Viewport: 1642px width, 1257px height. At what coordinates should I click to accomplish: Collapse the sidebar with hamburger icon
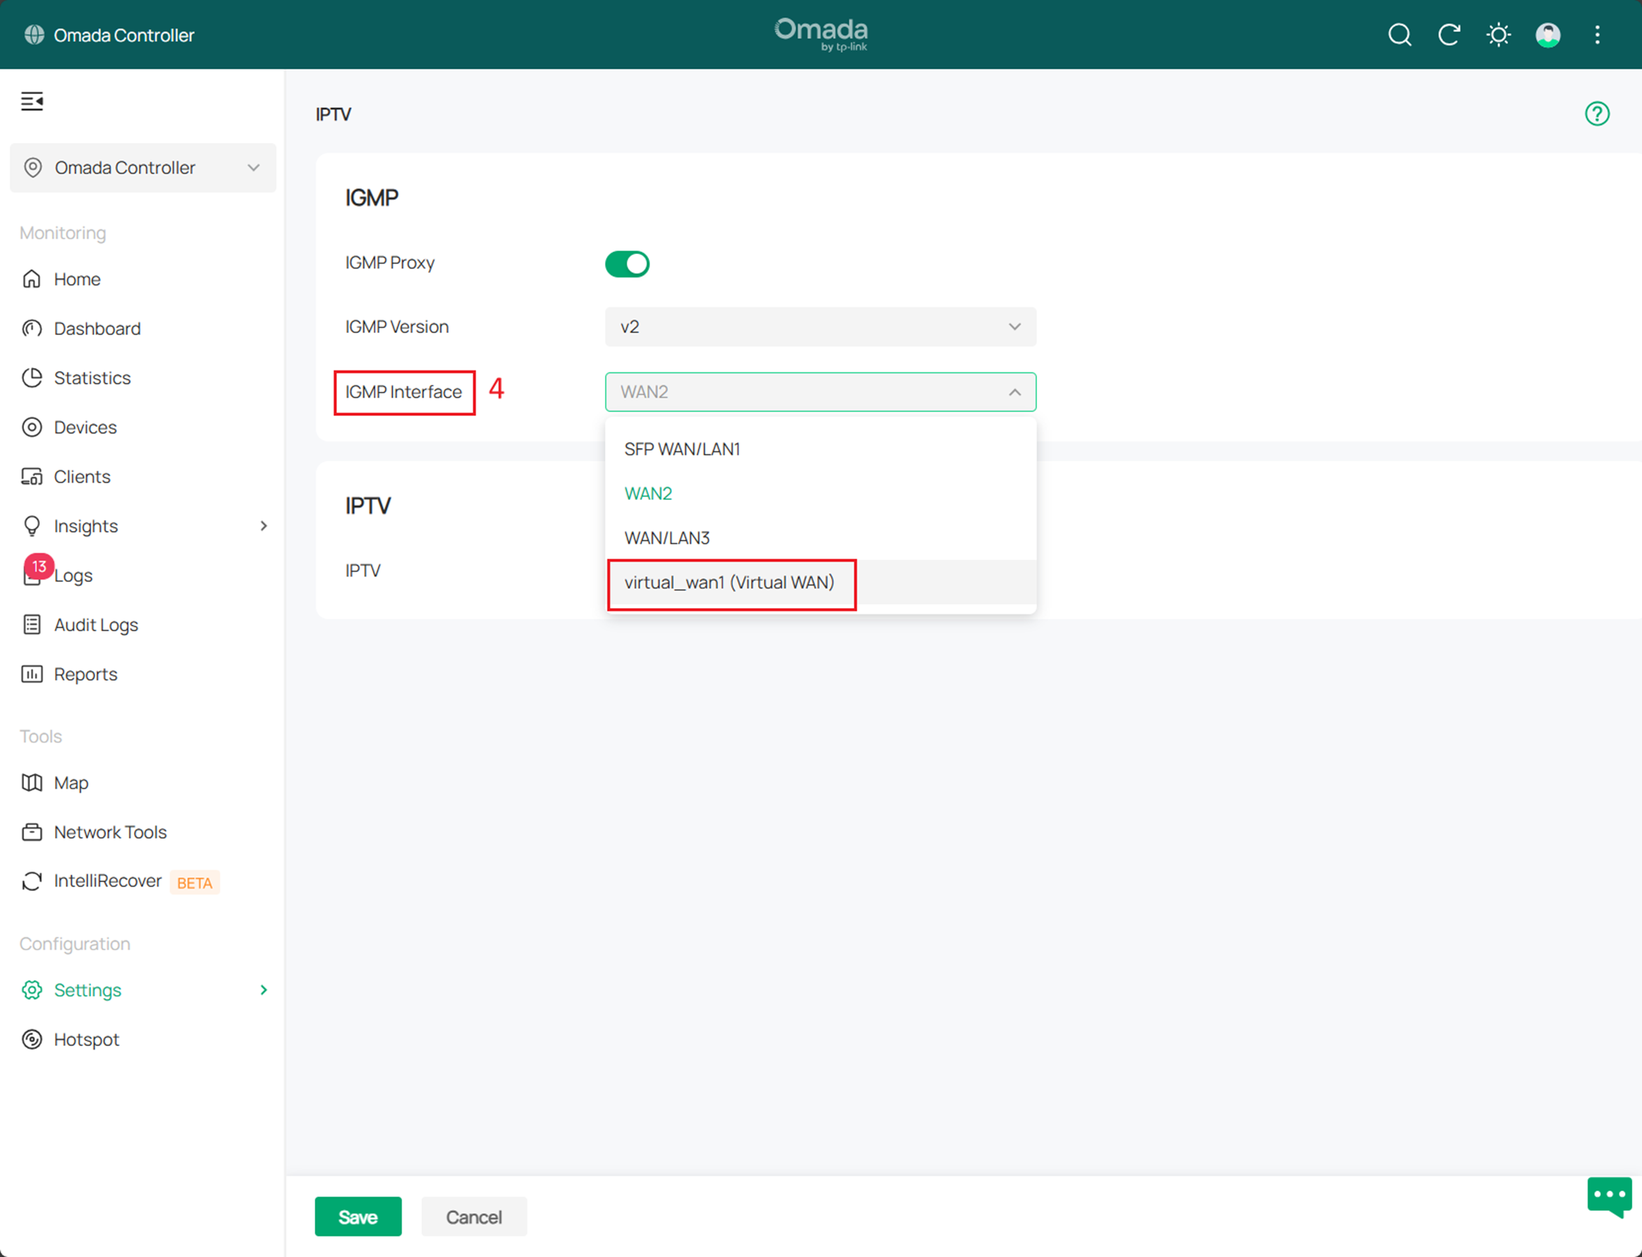pos(32,101)
